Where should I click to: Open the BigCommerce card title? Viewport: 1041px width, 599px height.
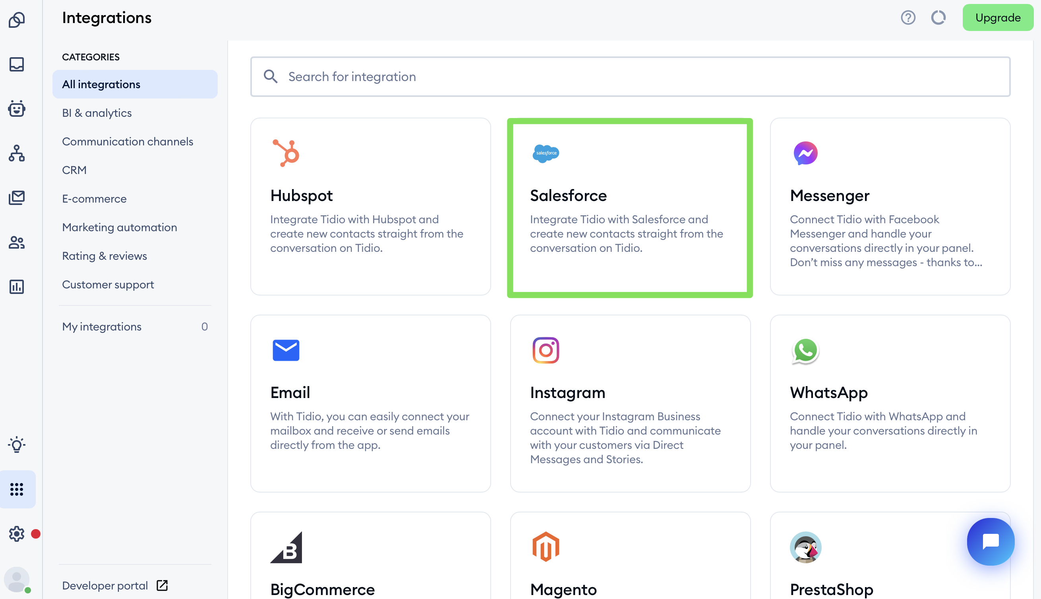[x=323, y=589]
